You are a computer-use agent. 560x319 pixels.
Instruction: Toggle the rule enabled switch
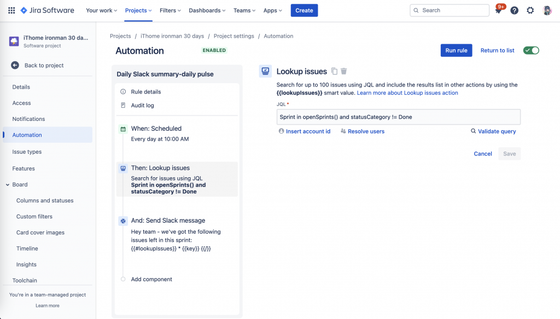[x=531, y=50]
